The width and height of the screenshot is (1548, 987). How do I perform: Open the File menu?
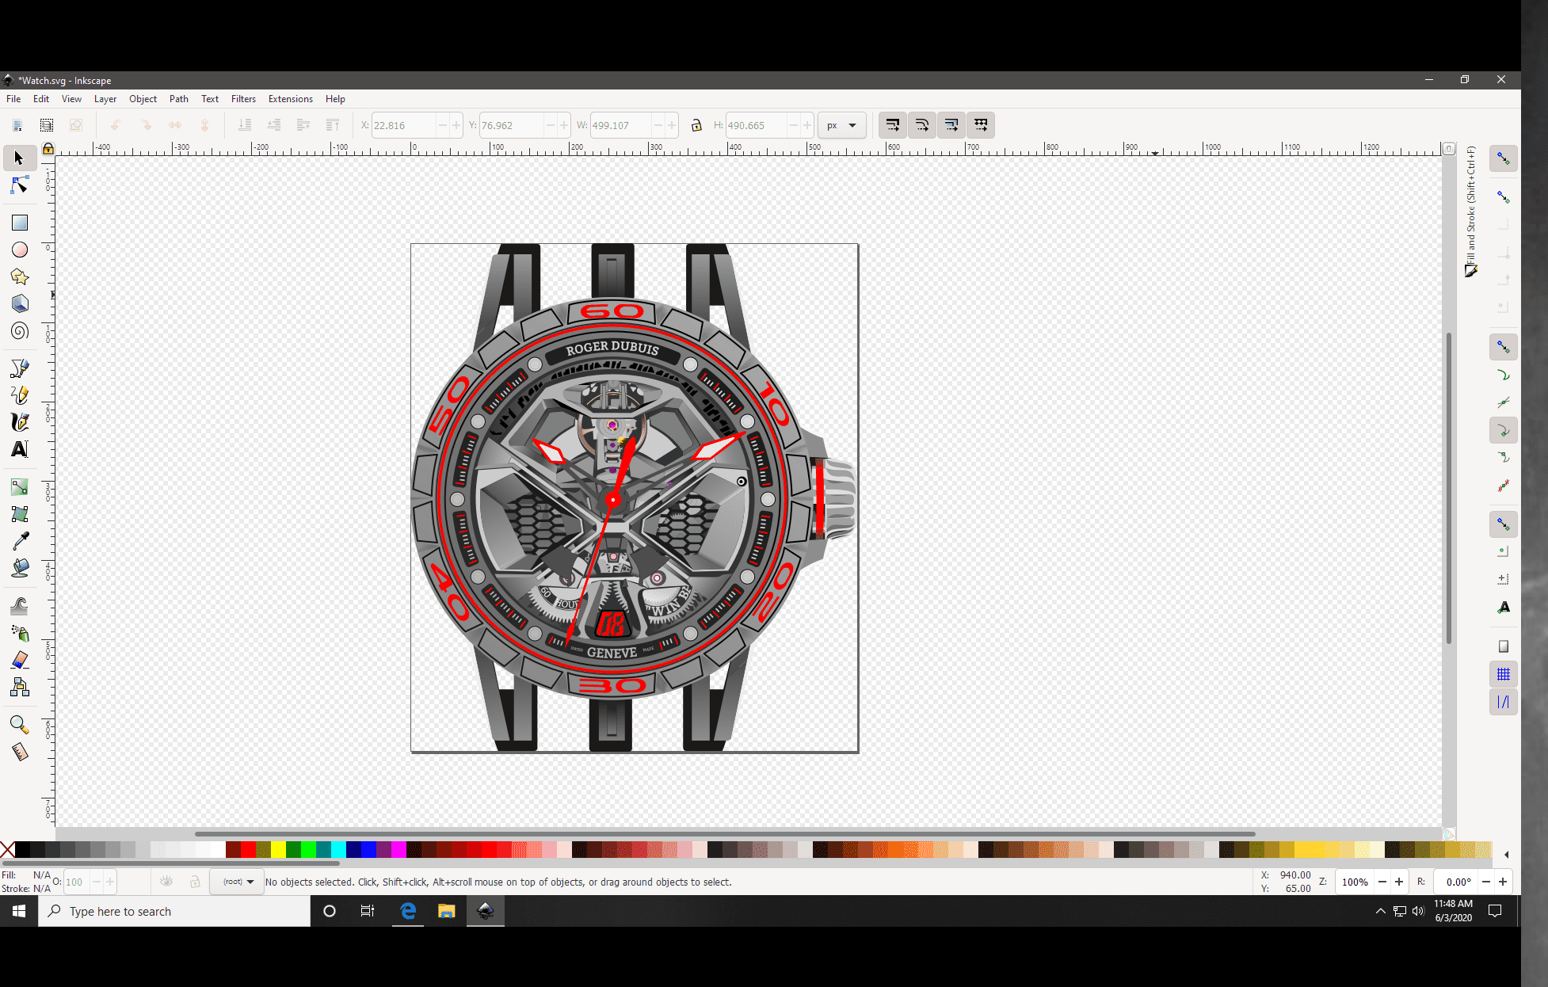click(13, 98)
